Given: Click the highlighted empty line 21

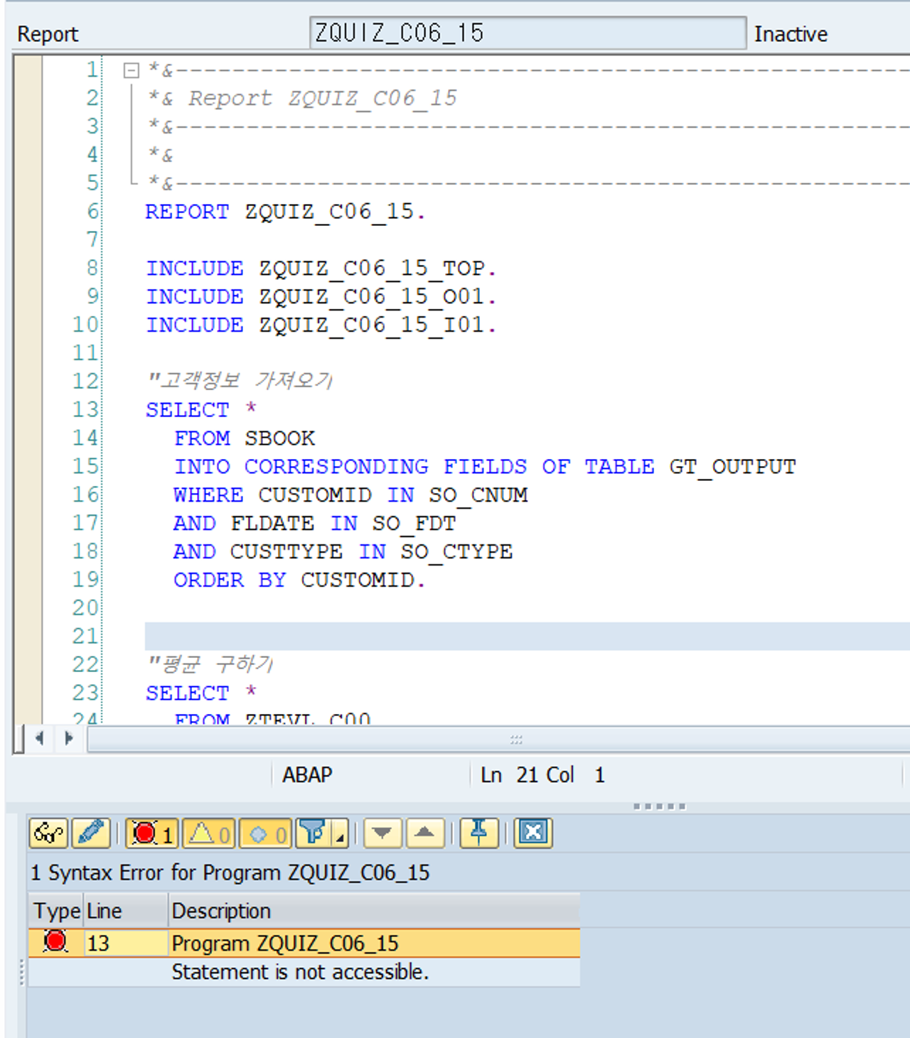Looking at the screenshot, I should [x=527, y=636].
